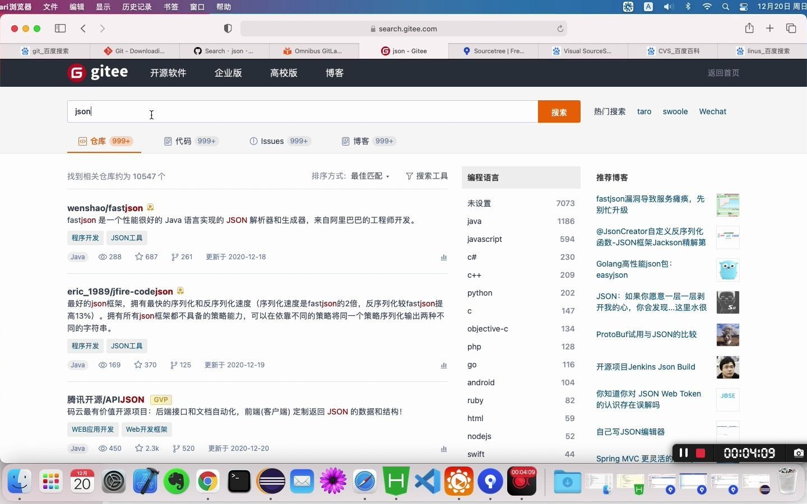807x504 pixels.
Task: Select the 仓库 results tab
Action: coord(105,141)
